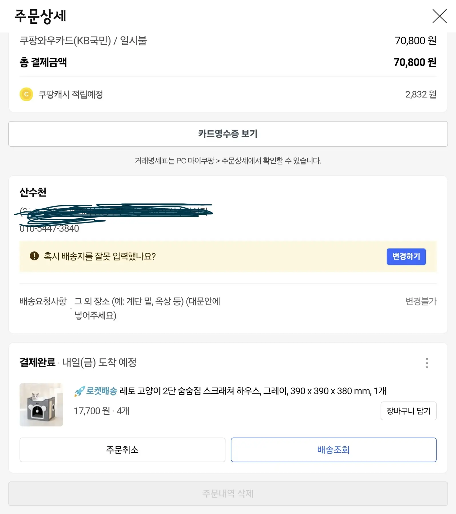Image resolution: width=456 pixels, height=514 pixels.
Task: Click the 쿠팡캐시 적립예정 row text
Action: pyautogui.click(x=71, y=95)
